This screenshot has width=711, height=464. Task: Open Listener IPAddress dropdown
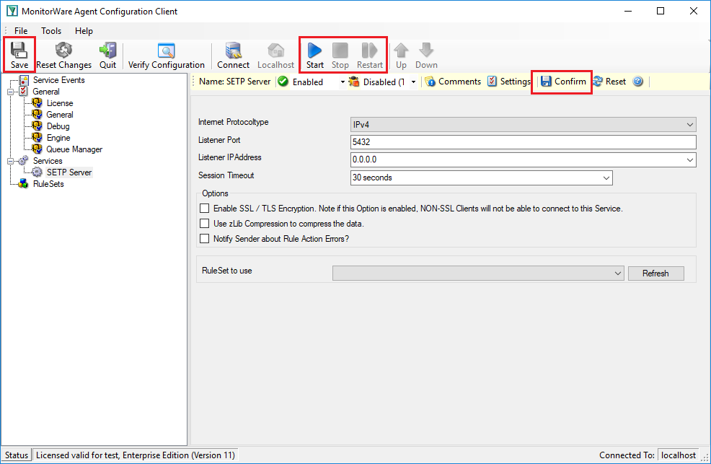689,159
